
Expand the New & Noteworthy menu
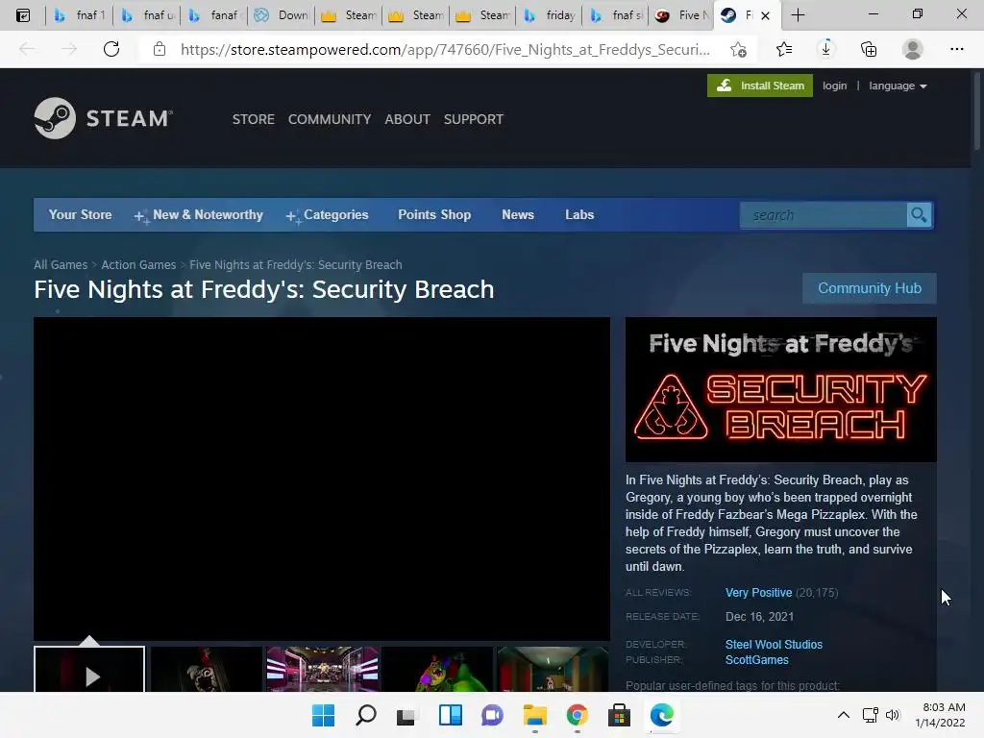pyautogui.click(x=198, y=215)
